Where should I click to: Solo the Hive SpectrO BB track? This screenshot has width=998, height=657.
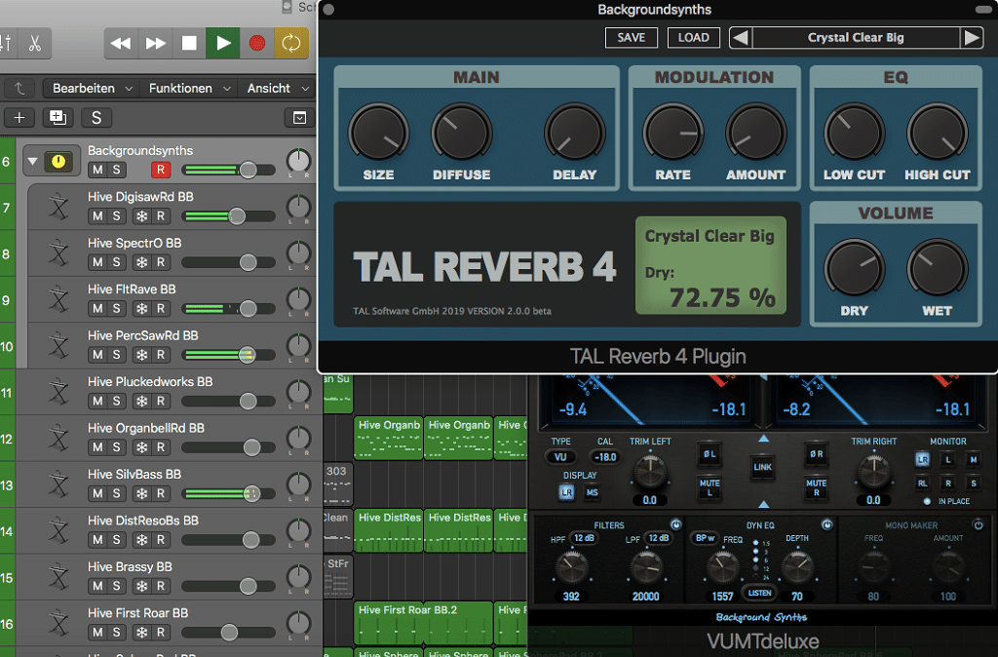117,262
